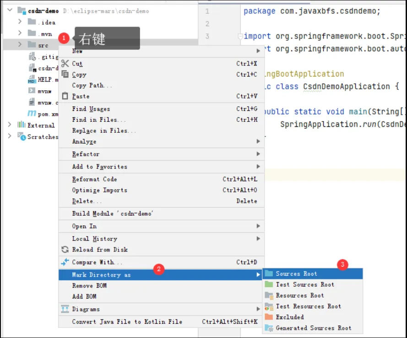Choose Convert Java File to Kotlin File

(162, 322)
